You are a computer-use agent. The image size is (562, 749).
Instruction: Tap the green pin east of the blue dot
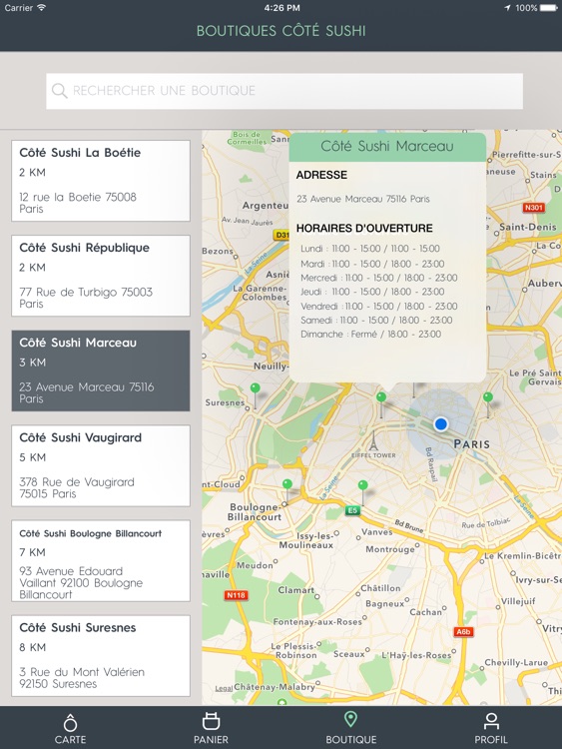[x=487, y=396]
